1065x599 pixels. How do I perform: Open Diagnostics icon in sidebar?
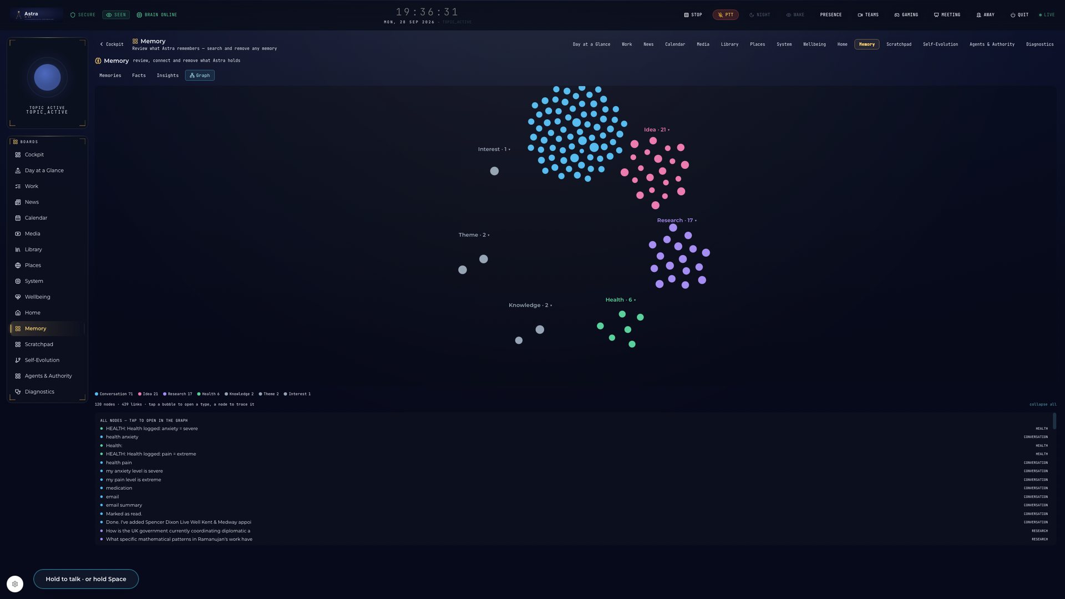[x=18, y=392]
